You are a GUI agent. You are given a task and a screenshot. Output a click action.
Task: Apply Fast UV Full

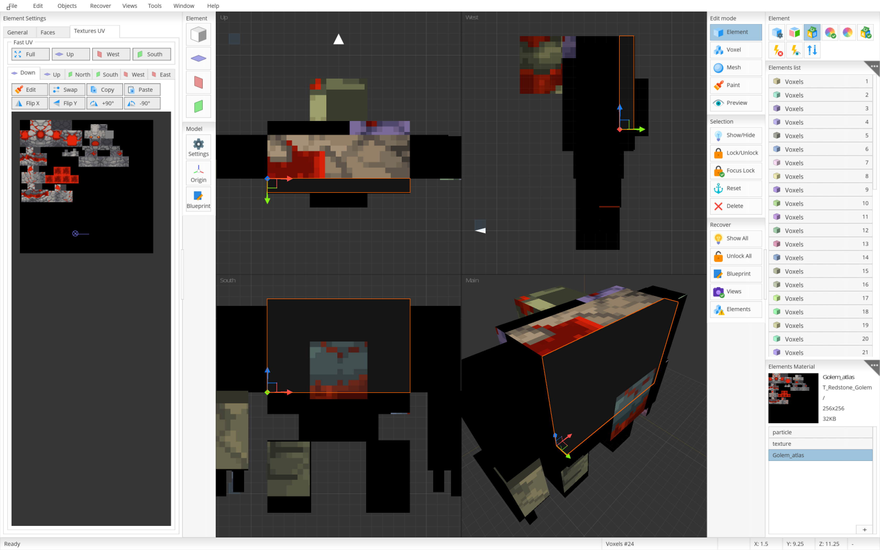[31, 54]
